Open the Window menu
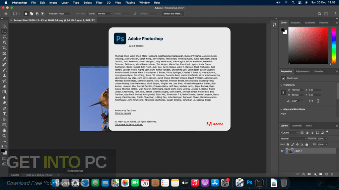The image size is (339, 190). pyautogui.click(x=144, y=3)
